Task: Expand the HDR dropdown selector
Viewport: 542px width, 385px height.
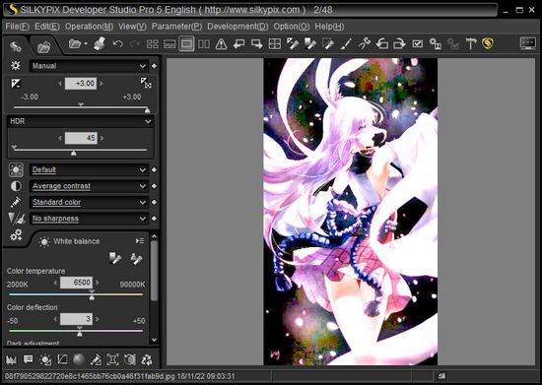Action: 80,121
